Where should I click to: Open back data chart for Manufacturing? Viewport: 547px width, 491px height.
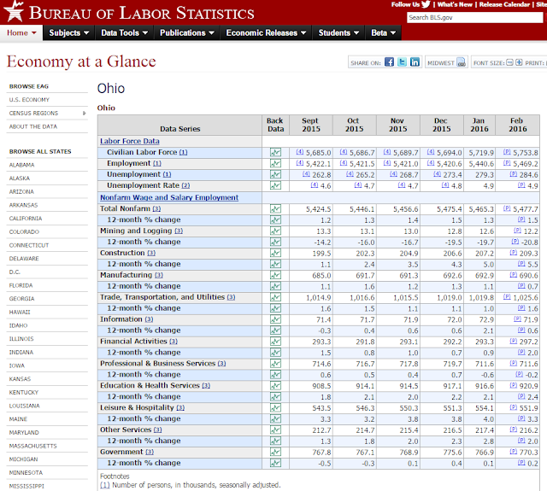coord(275,275)
